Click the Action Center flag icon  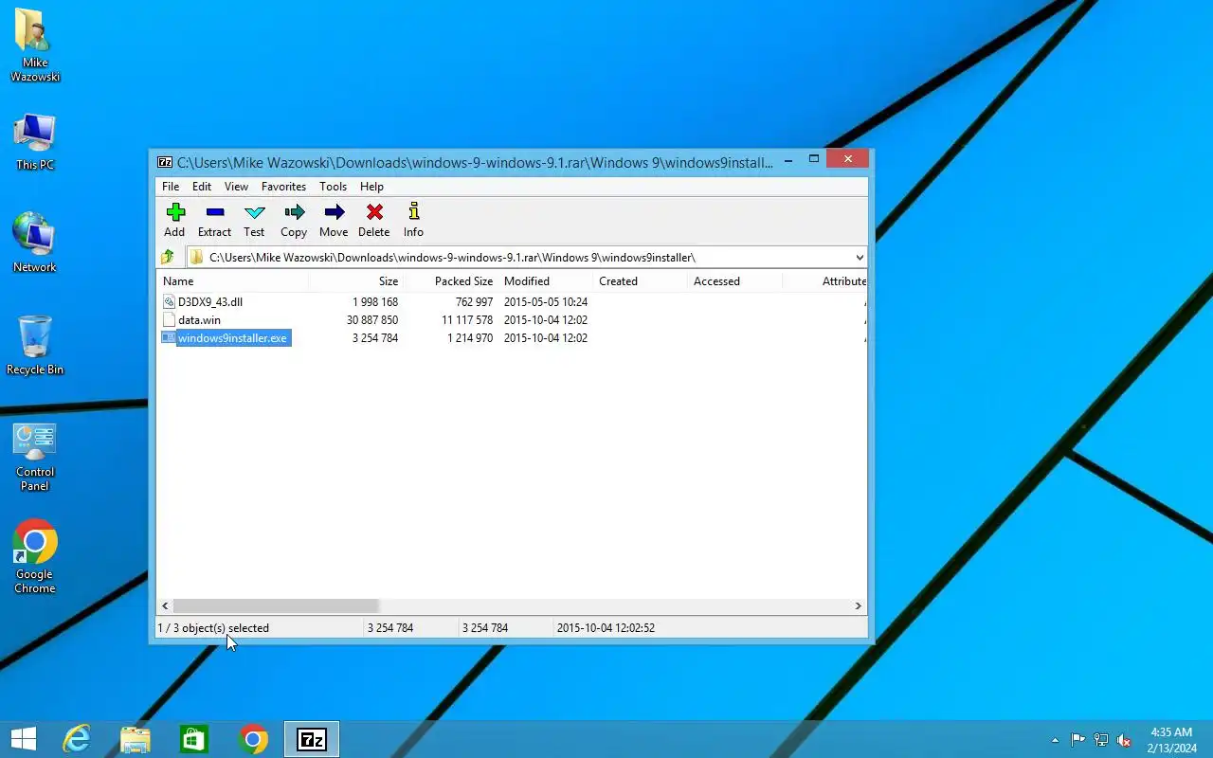pyautogui.click(x=1078, y=740)
